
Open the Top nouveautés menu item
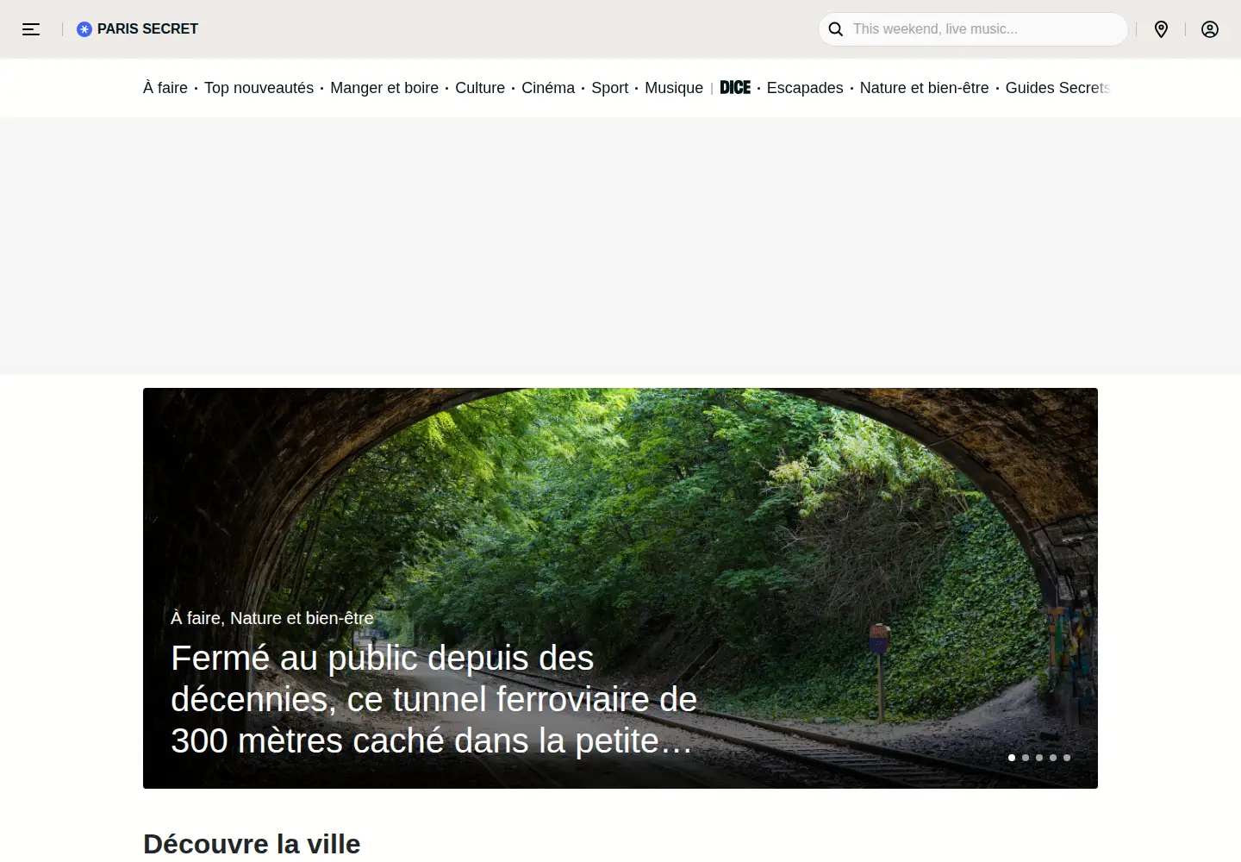259,88
